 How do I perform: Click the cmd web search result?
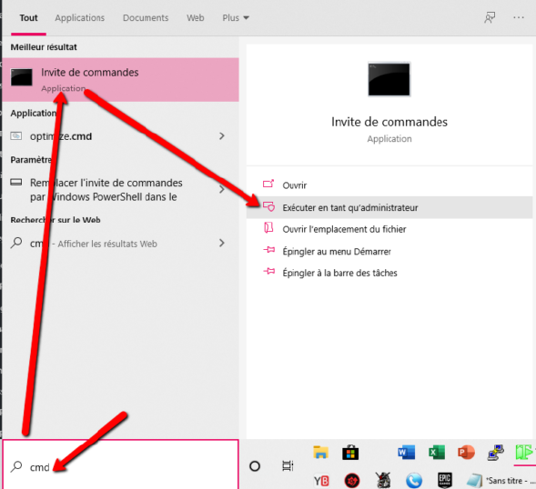[120, 244]
